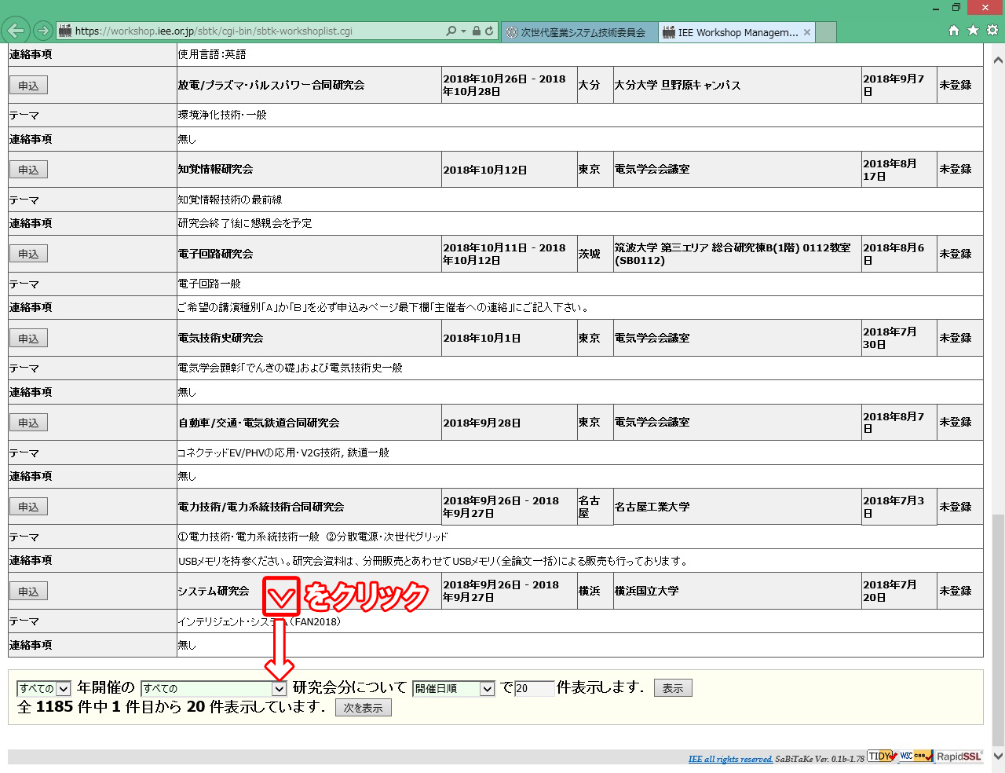This screenshot has height=773, width=1005.
Task: Click 次を表示 to show next results
Action: tap(363, 708)
